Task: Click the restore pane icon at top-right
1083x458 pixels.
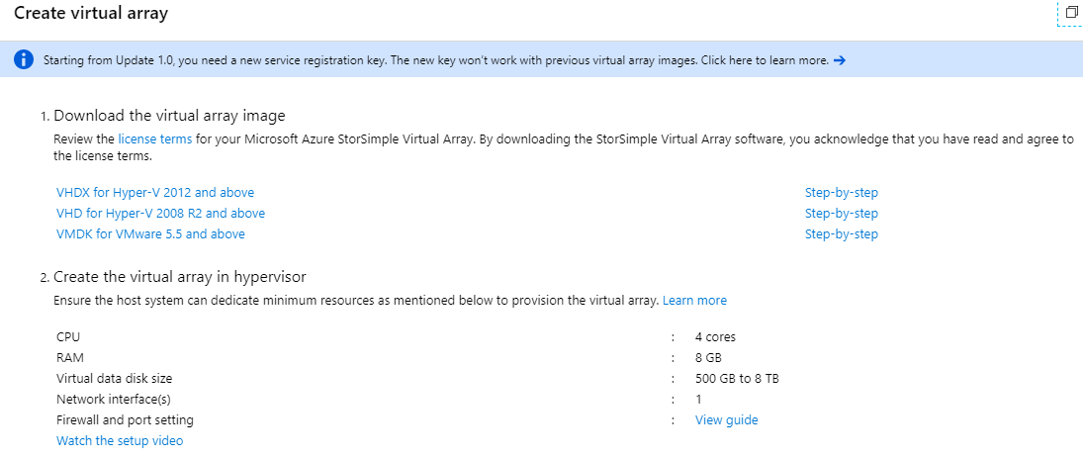Action: point(1071,13)
